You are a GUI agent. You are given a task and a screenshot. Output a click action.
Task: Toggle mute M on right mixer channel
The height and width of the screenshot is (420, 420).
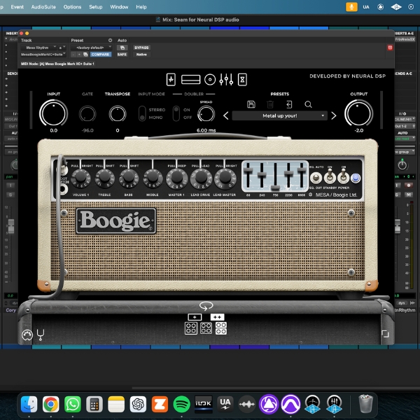[409, 195]
